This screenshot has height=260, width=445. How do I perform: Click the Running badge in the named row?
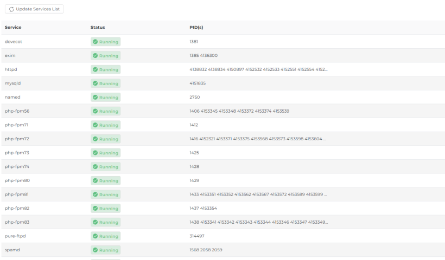(106, 97)
